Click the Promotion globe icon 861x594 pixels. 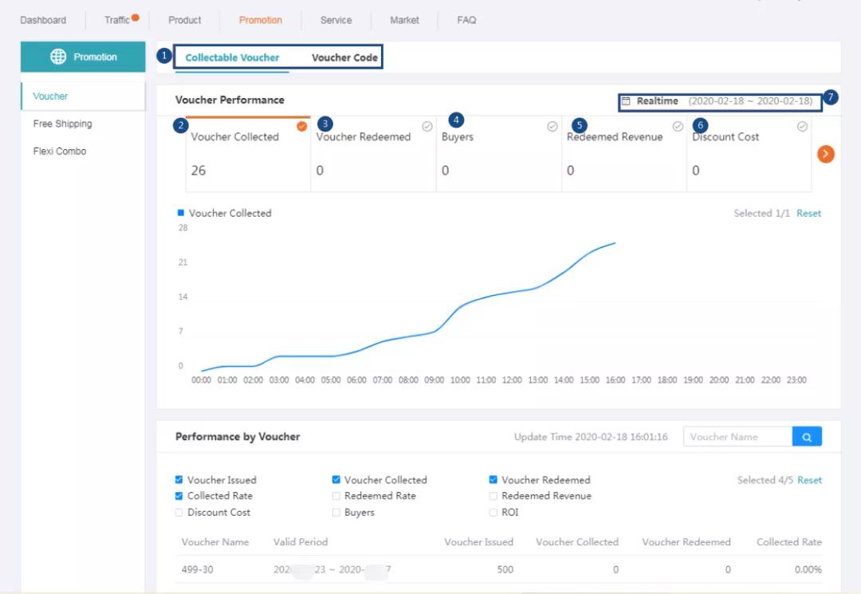[58, 57]
